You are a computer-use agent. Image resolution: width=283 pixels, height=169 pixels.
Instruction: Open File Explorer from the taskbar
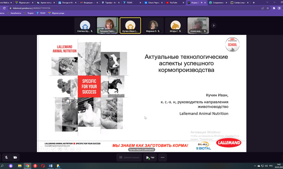20,166
